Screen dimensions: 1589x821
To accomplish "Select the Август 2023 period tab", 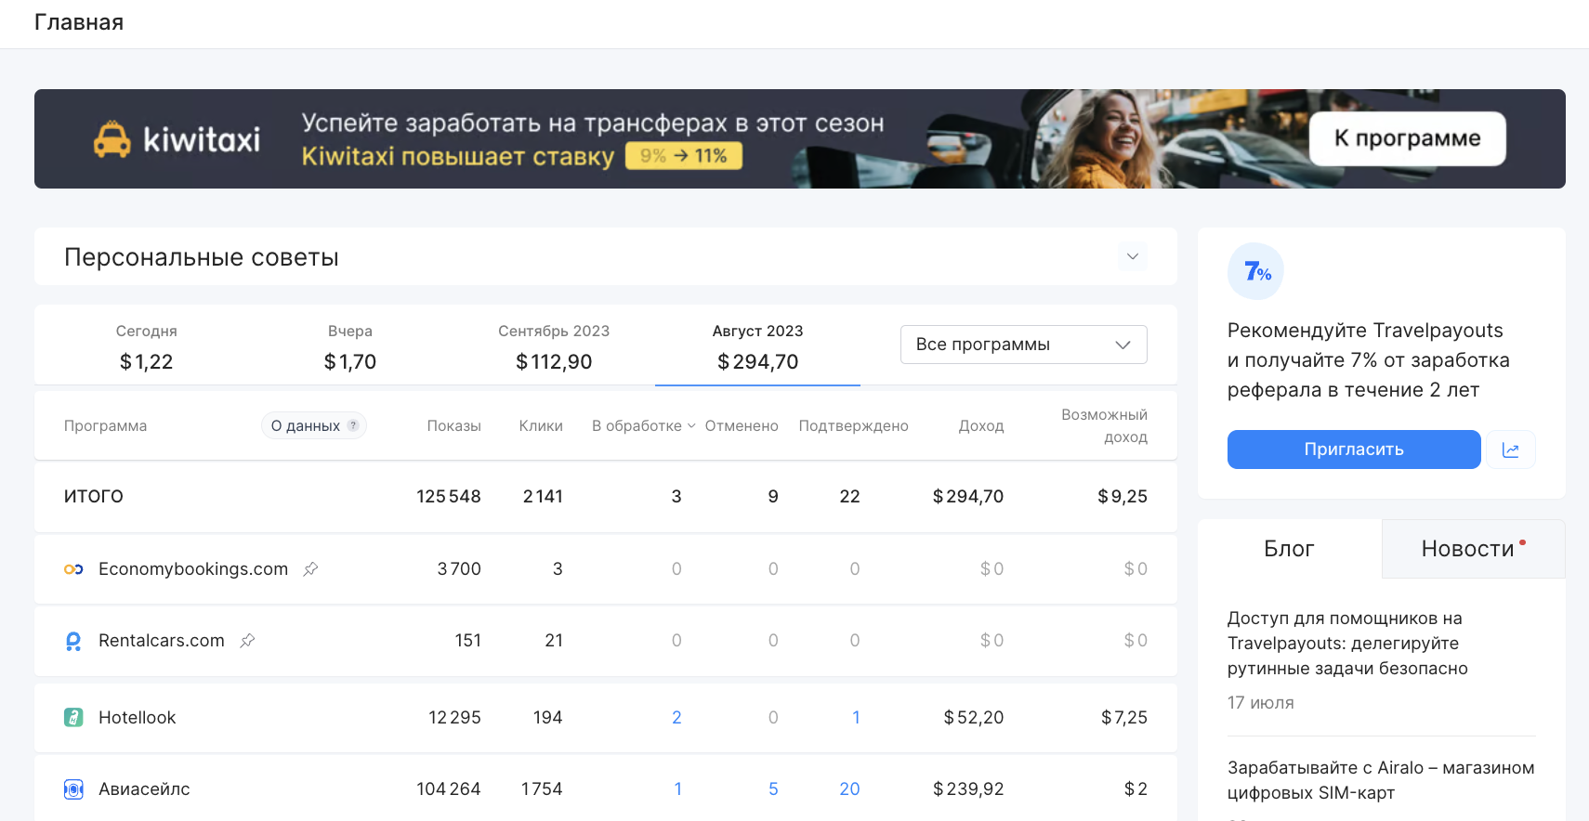I will 757,345.
